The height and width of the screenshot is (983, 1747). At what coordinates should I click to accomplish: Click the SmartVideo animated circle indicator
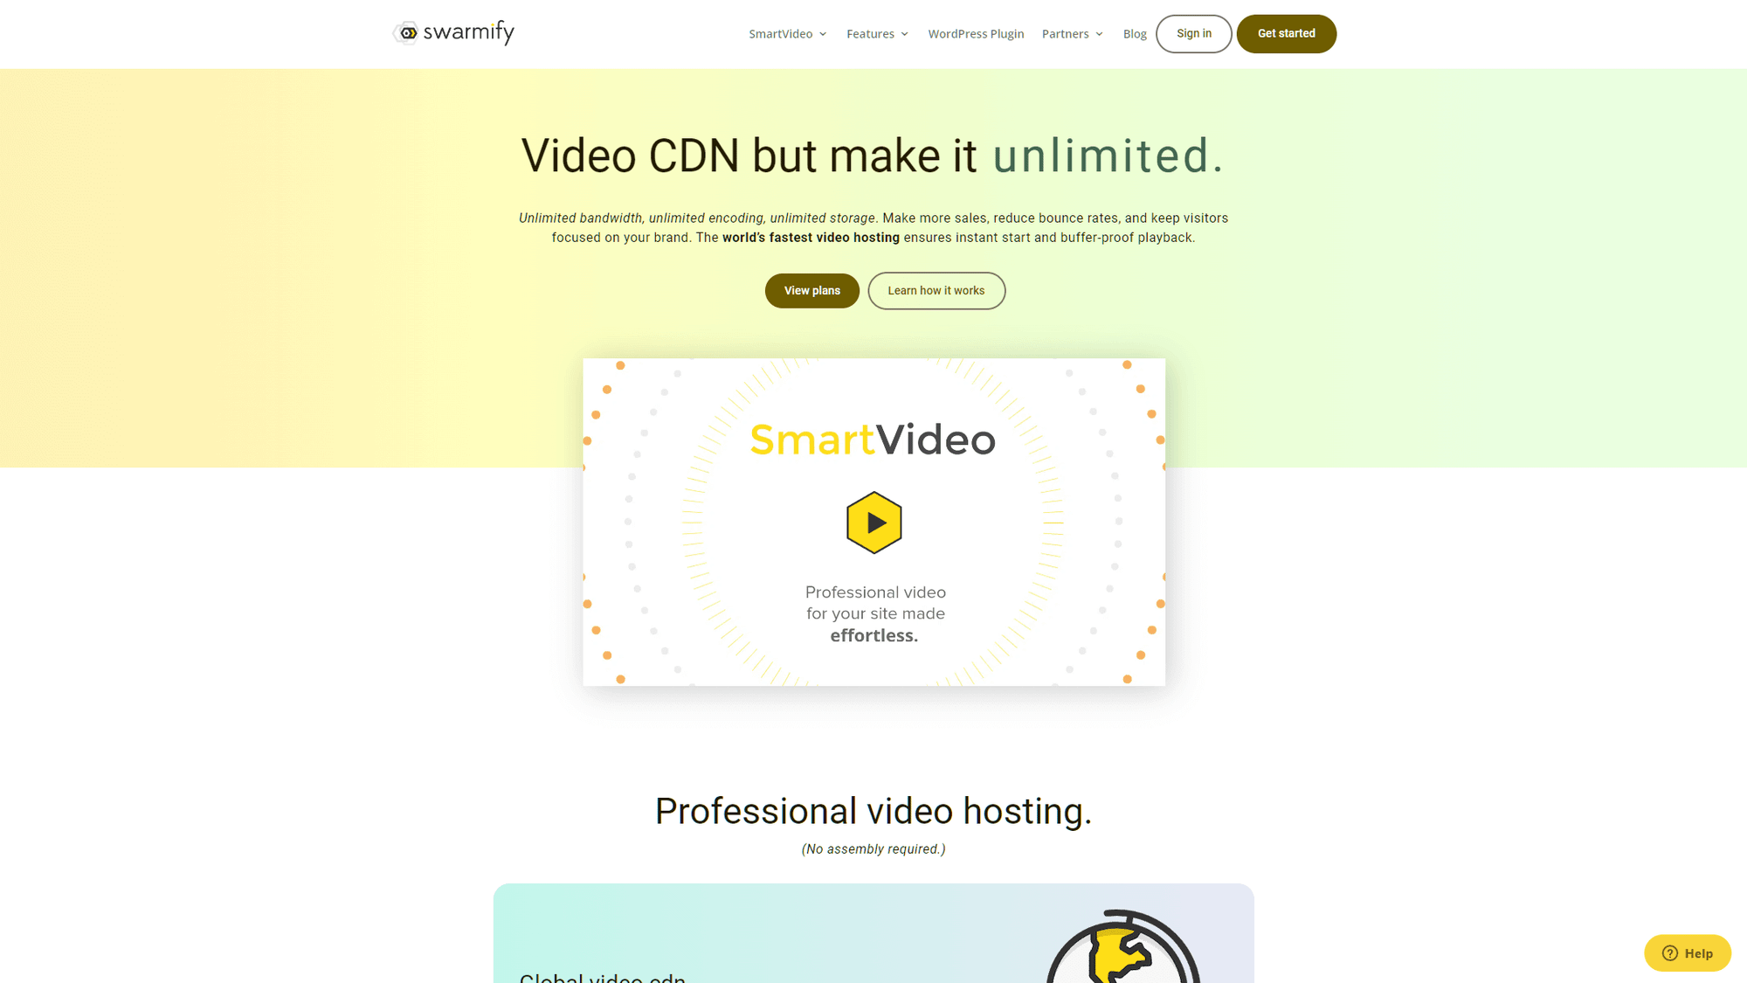tap(873, 523)
